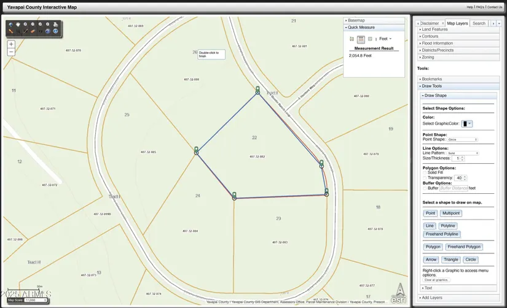The image size is (507, 308).
Task: Click the map zoom in plus button
Action: pos(11,44)
